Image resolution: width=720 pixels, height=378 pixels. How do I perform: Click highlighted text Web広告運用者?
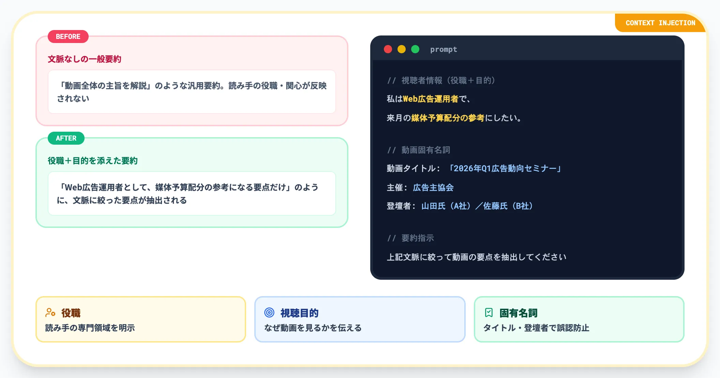431,99
